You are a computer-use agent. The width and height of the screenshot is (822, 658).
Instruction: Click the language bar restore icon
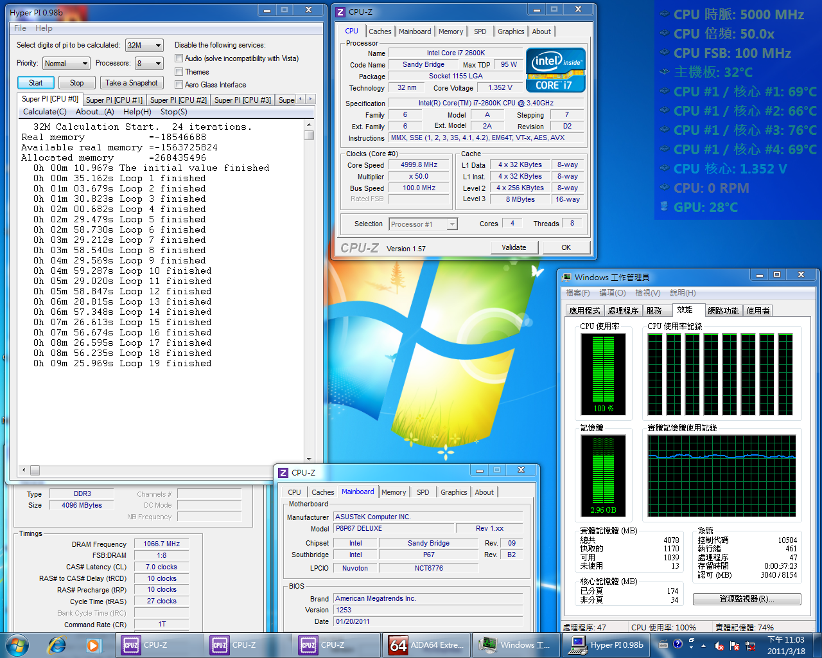(x=692, y=641)
